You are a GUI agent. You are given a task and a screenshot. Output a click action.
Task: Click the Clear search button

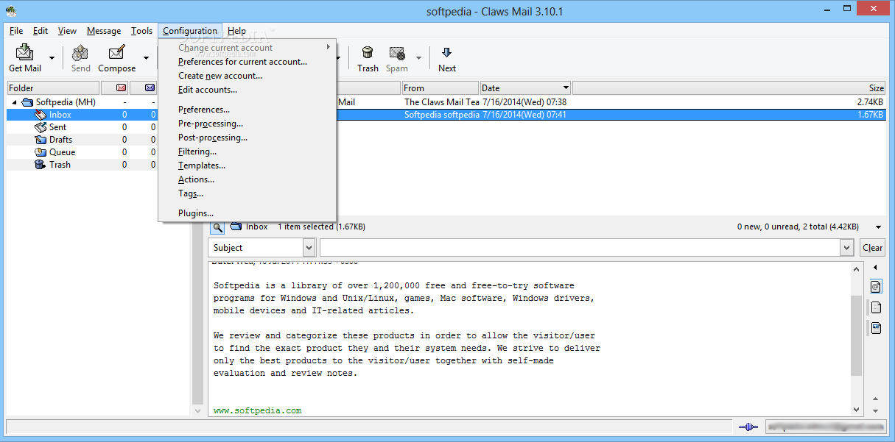pyautogui.click(x=872, y=248)
